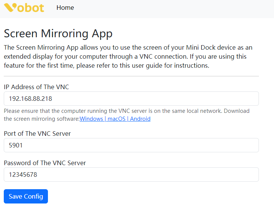The width and height of the screenshot is (274, 208).
Task: Focus the IP address field showing 192.168.88.218
Action: [131, 99]
